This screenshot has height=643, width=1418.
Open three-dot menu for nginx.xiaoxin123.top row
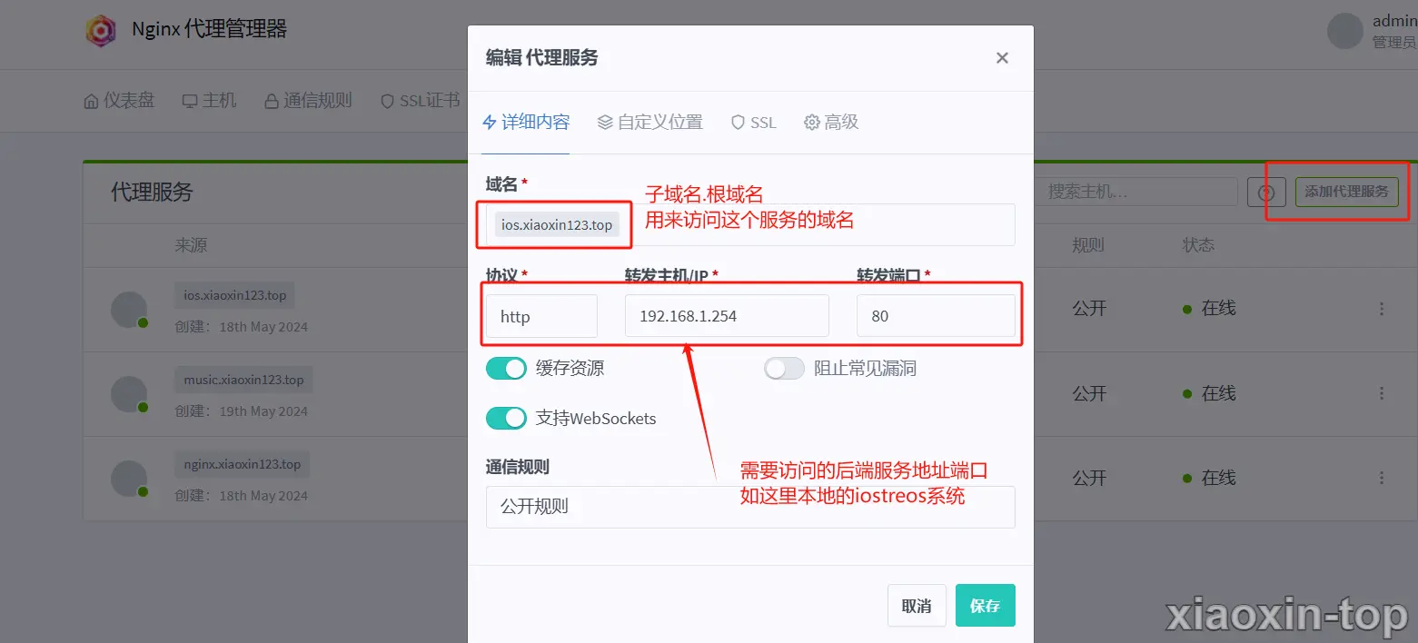coord(1382,478)
